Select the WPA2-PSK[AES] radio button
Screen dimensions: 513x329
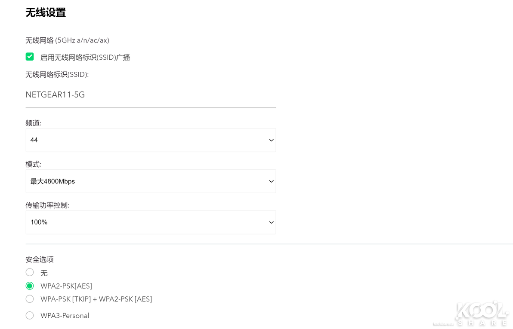[x=30, y=286]
